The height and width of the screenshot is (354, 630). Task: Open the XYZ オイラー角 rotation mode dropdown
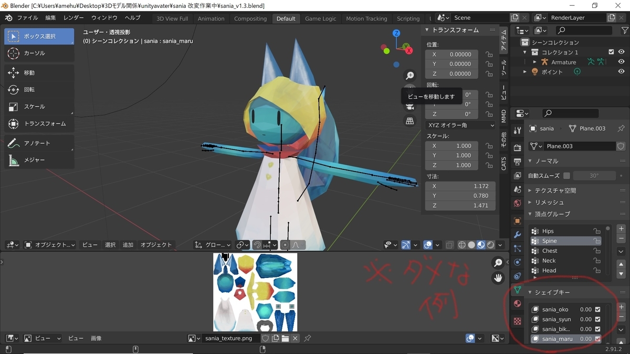460,125
